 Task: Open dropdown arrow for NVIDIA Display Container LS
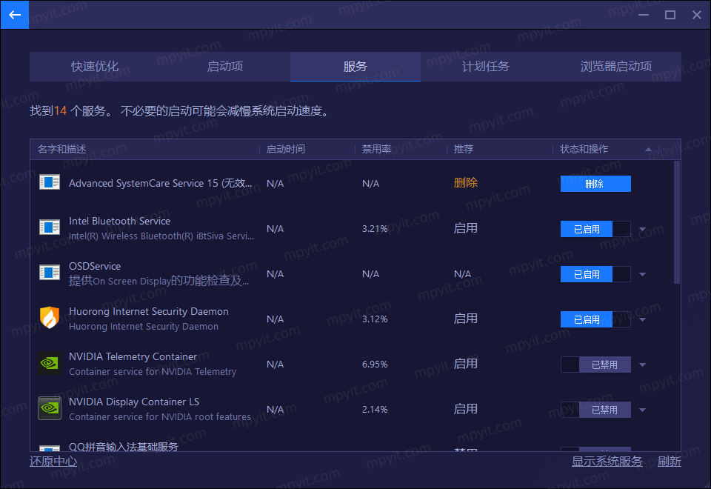click(x=643, y=410)
